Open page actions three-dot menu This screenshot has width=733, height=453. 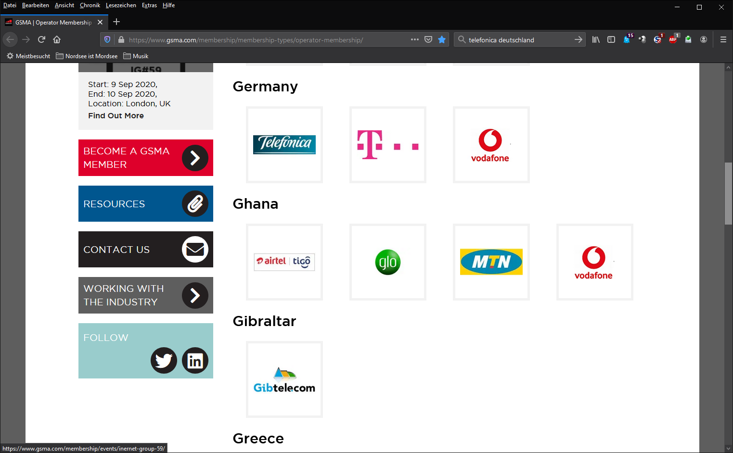(x=415, y=39)
